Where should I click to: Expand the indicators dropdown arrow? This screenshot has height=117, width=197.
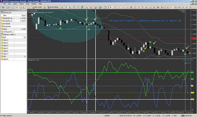point(97,8)
